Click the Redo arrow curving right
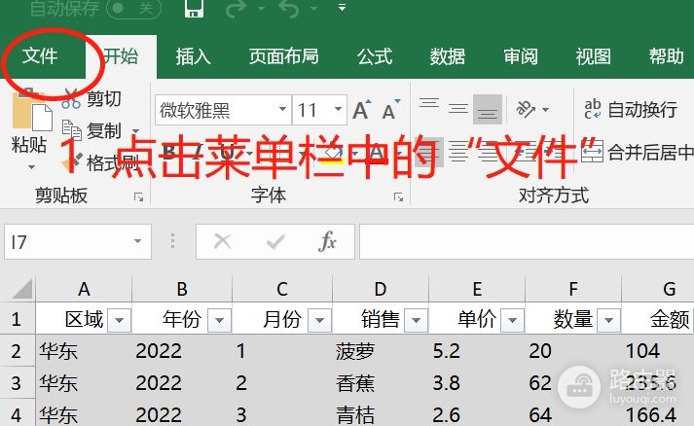 click(x=236, y=9)
